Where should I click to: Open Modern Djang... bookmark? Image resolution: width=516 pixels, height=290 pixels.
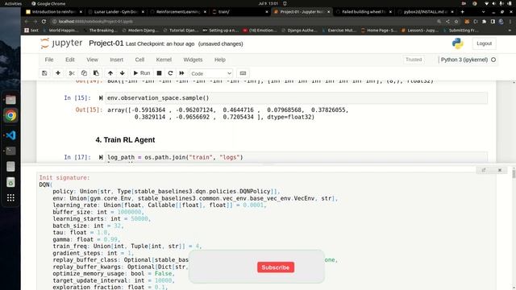click(x=140, y=31)
